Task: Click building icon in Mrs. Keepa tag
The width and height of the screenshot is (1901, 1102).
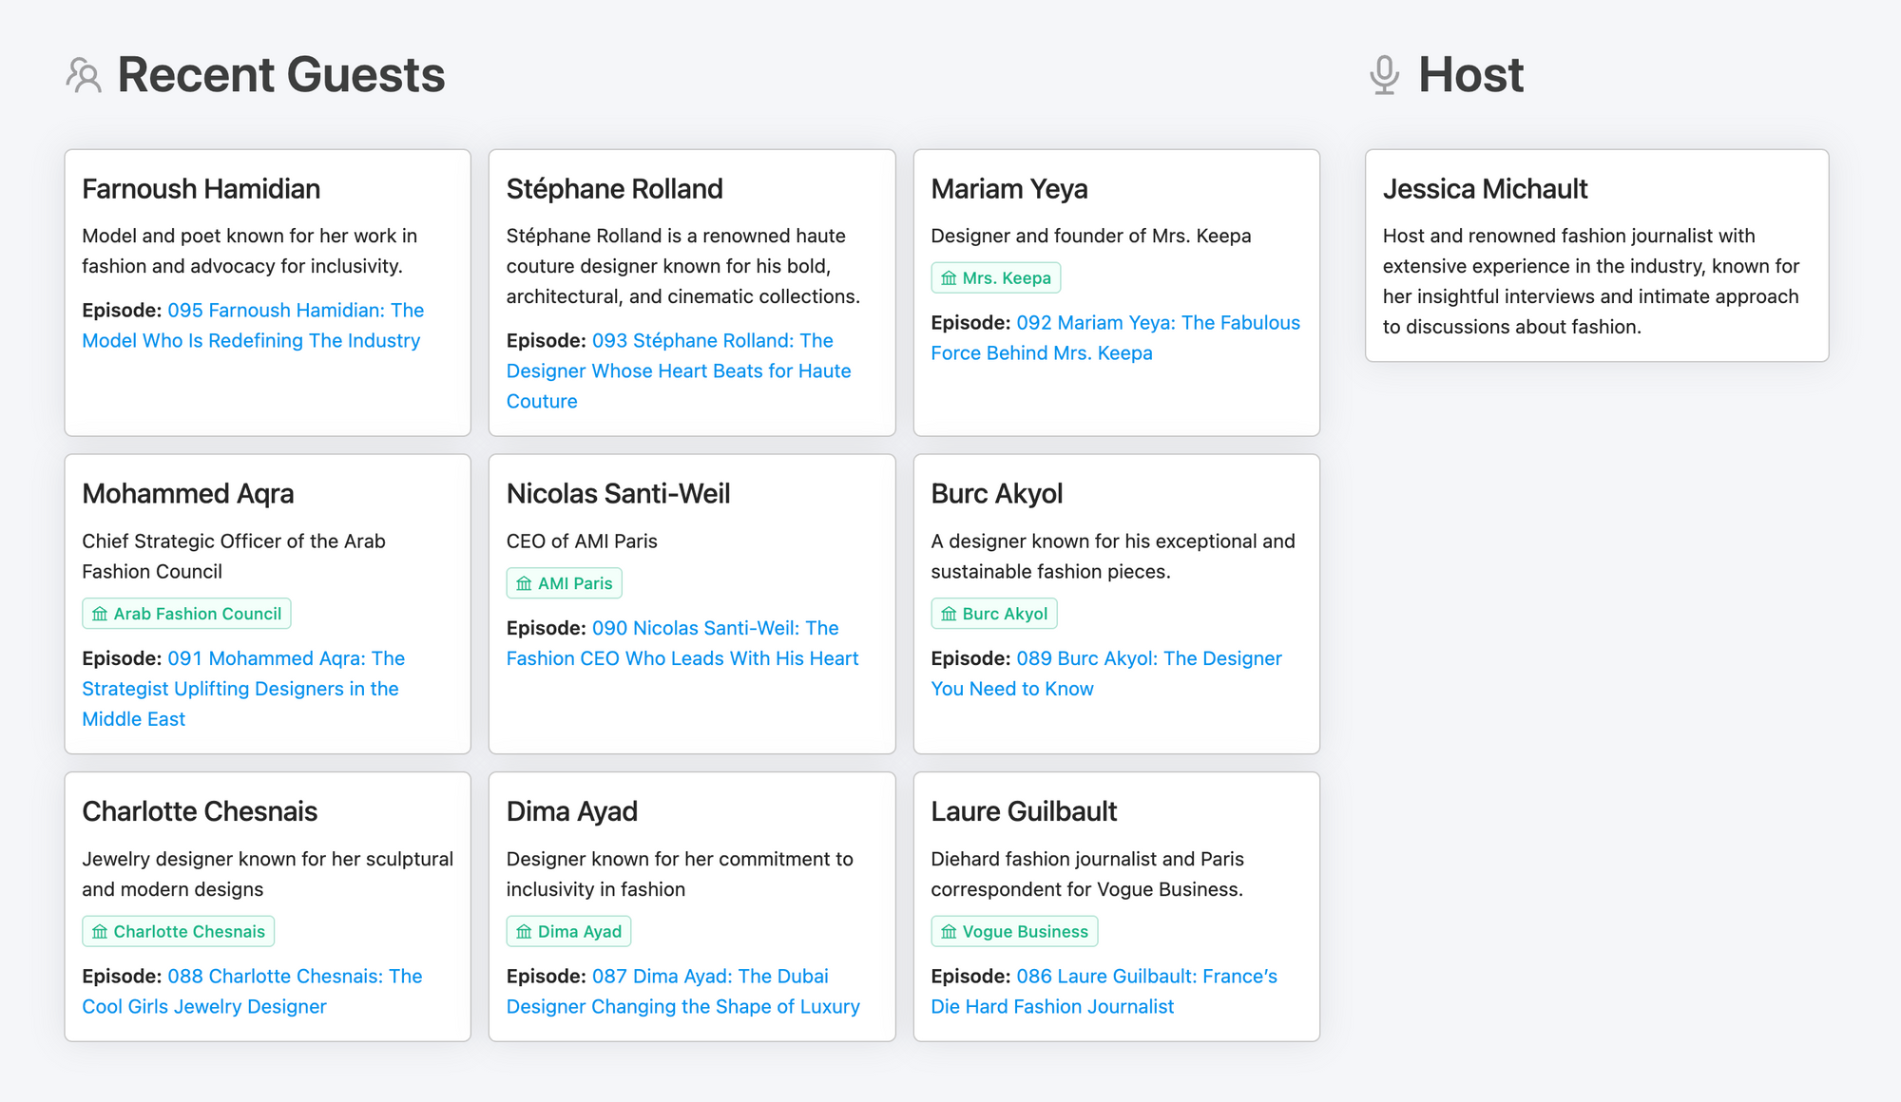Action: point(949,278)
